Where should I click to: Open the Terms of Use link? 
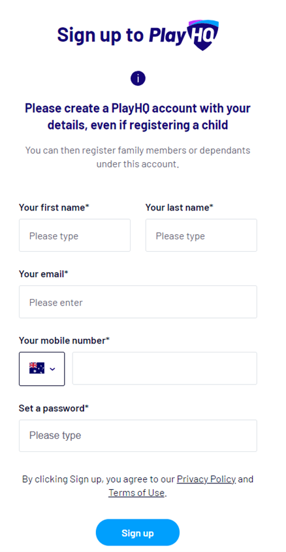[136, 492]
